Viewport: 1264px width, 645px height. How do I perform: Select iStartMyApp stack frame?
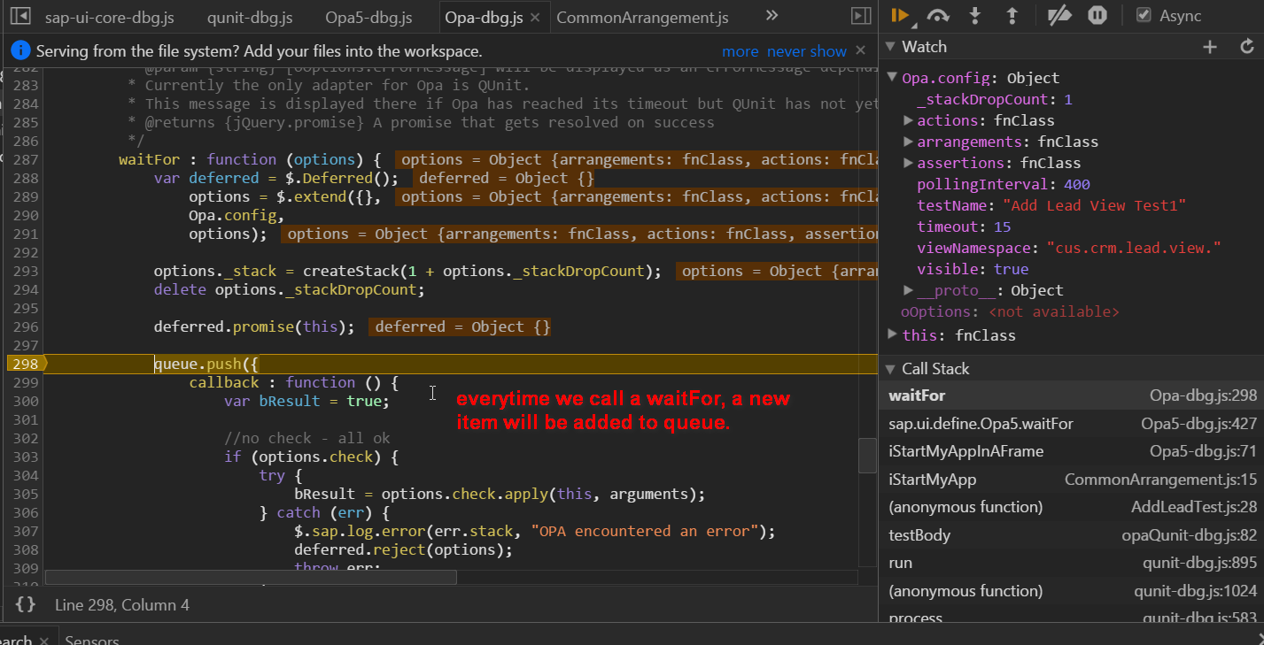[x=1072, y=480]
